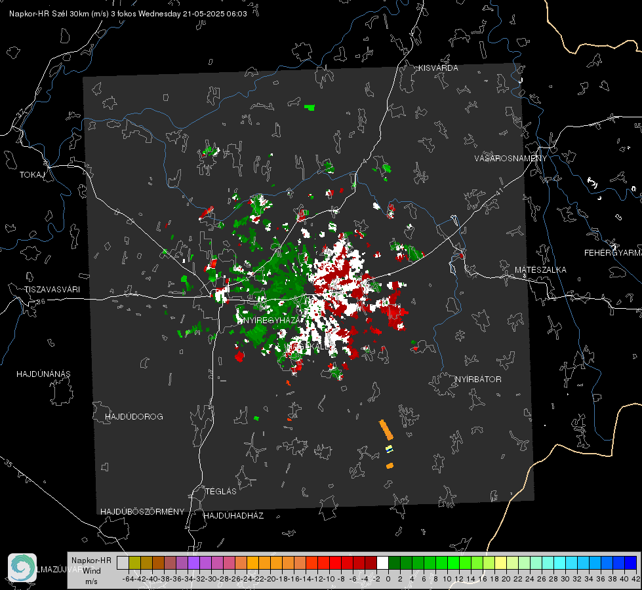
Task: Click the road number 36 near Tiszavasvári
Action: tap(41, 302)
